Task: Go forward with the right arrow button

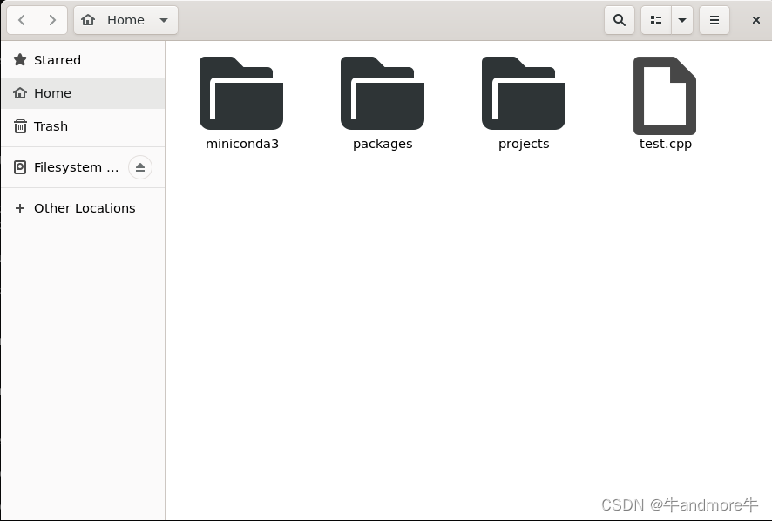Action: pyautogui.click(x=52, y=20)
